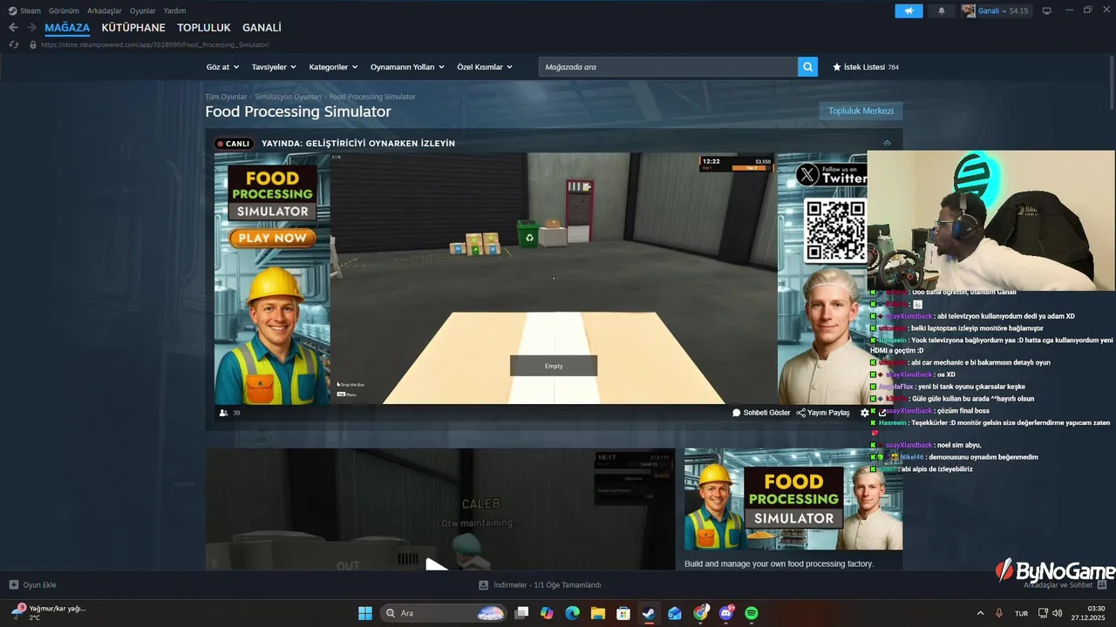1116x627 pixels.
Task: Open the İstek Listesi wishlist star
Action: coord(837,67)
